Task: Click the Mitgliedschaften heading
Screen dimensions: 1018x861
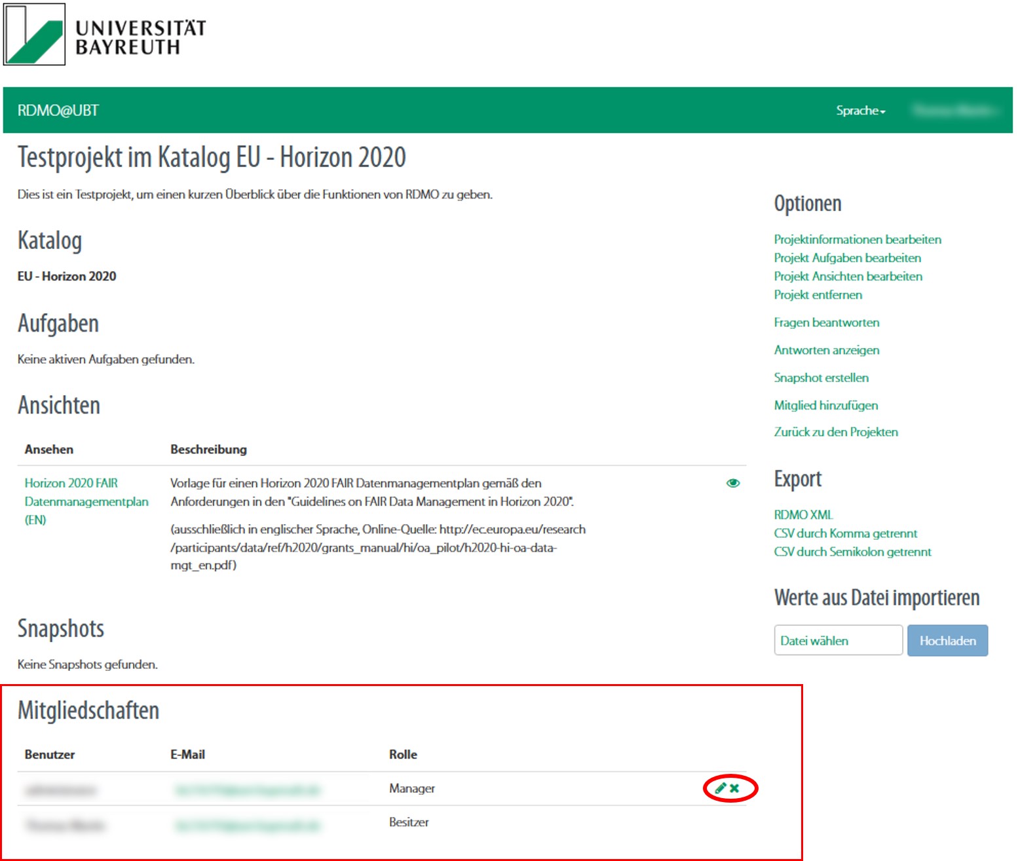Action: (88, 710)
